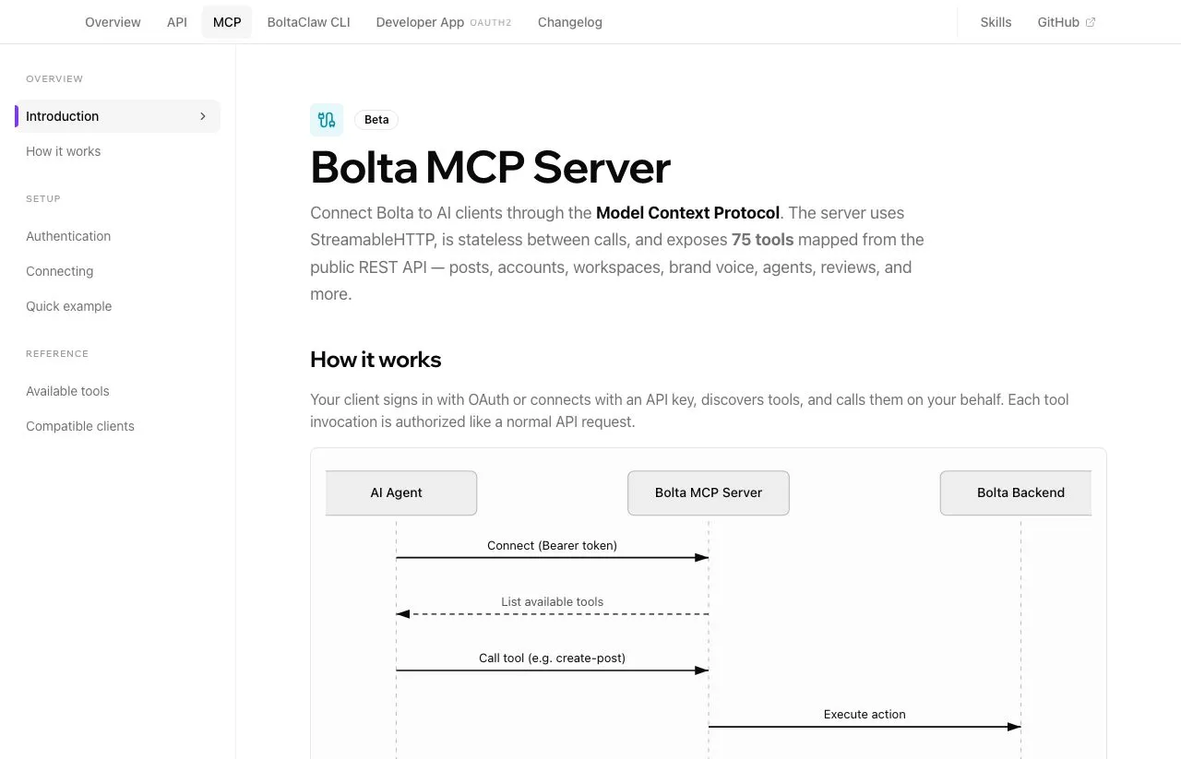1181x759 pixels.
Task: Click the How it works heading
Action: point(376,360)
